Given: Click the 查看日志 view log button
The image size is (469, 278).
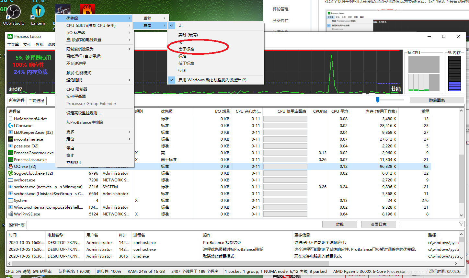Looking at the screenshot, I should [378, 224].
